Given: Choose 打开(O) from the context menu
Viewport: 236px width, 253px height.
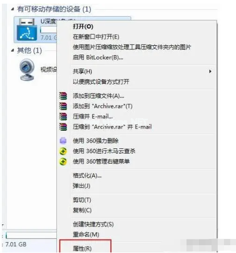Looking at the screenshot, I should coord(83,27).
